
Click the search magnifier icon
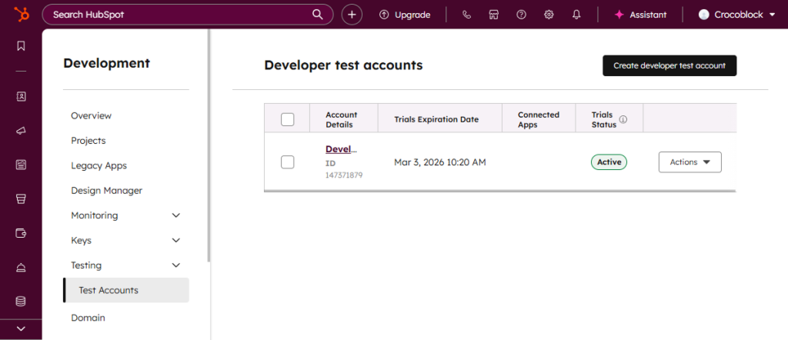[318, 14]
